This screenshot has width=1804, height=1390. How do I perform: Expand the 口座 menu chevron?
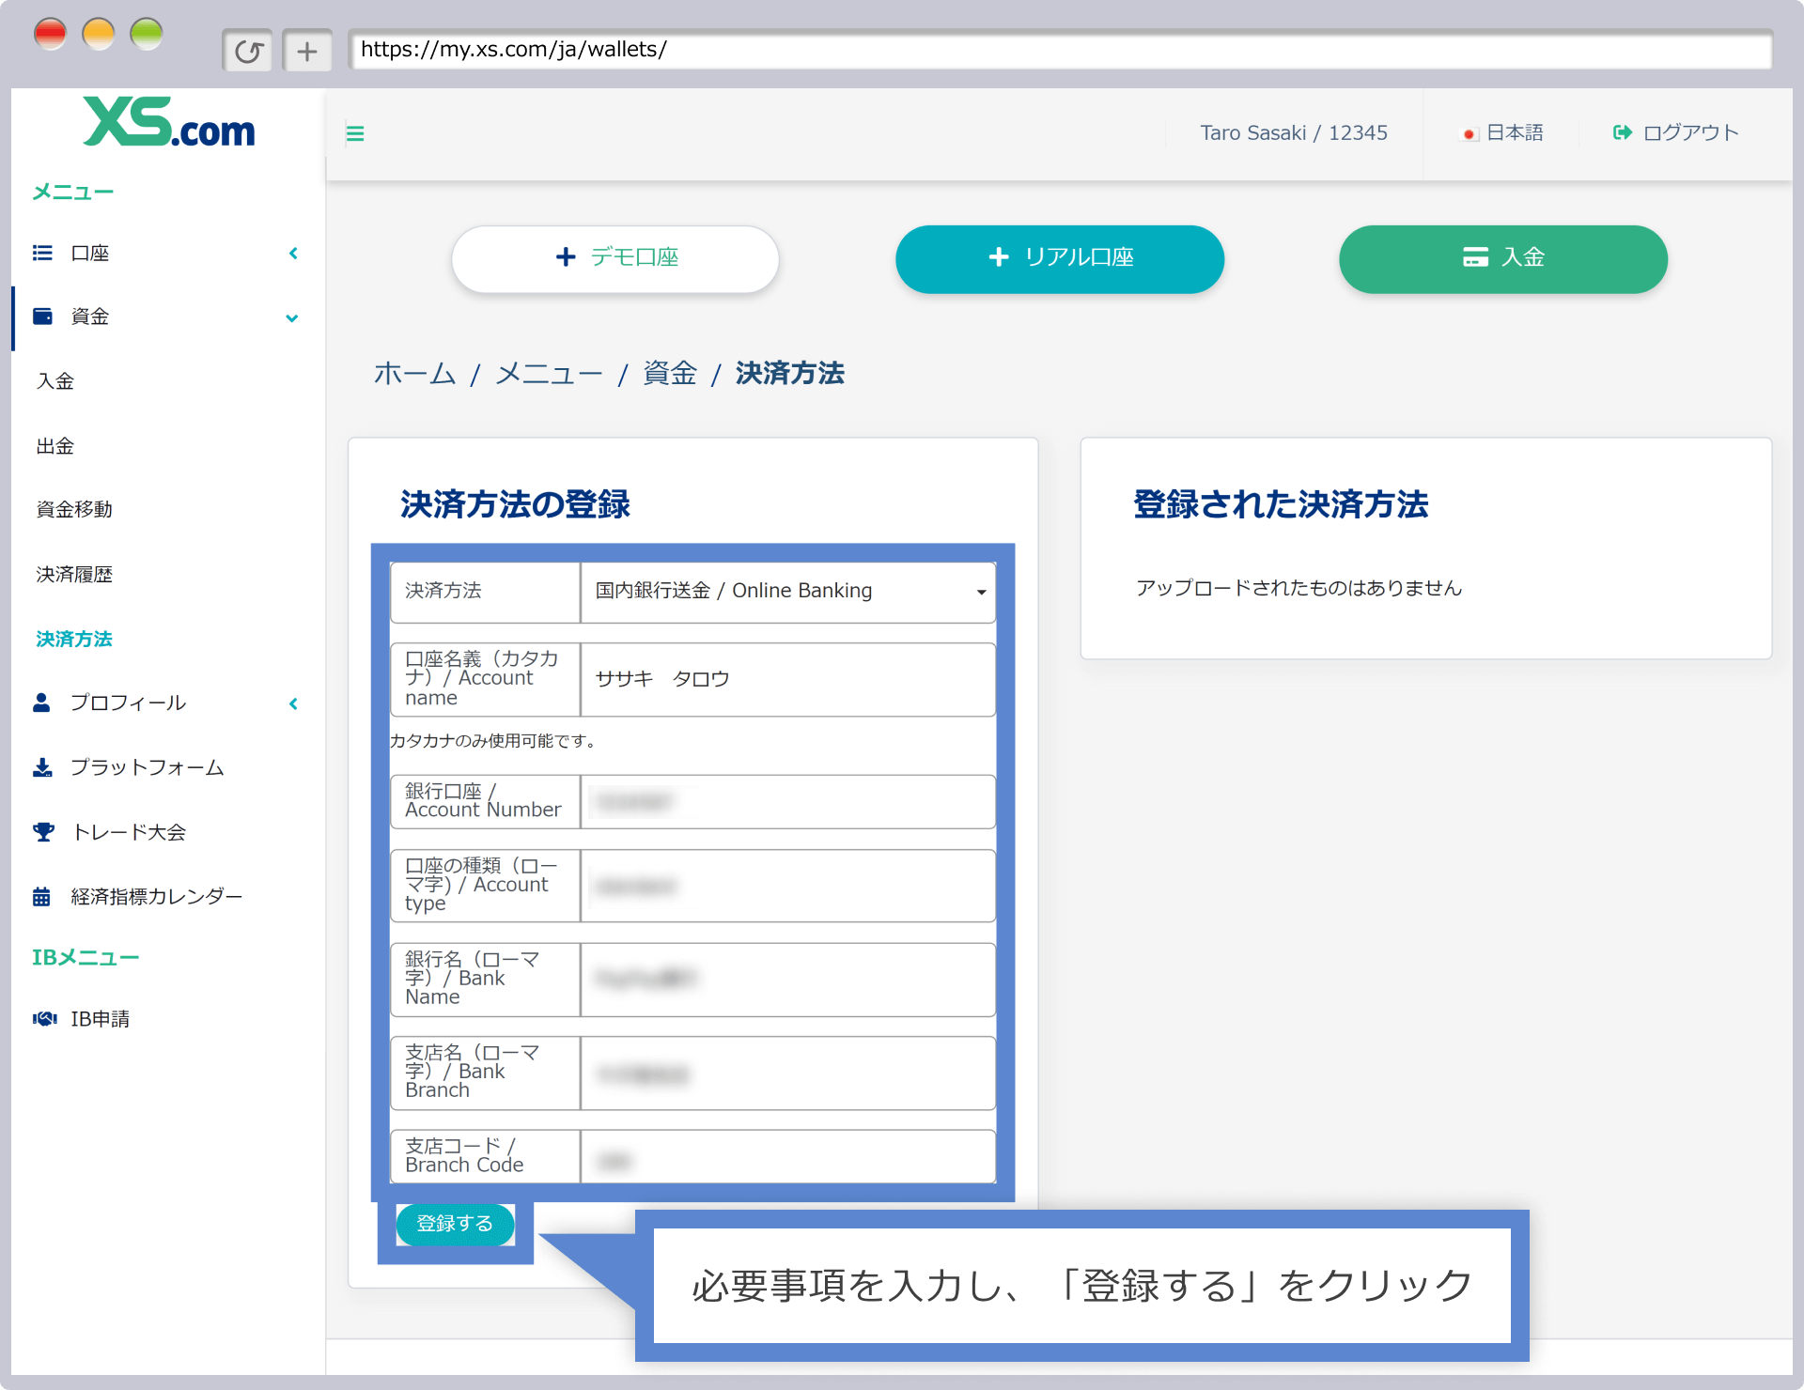[x=294, y=254]
